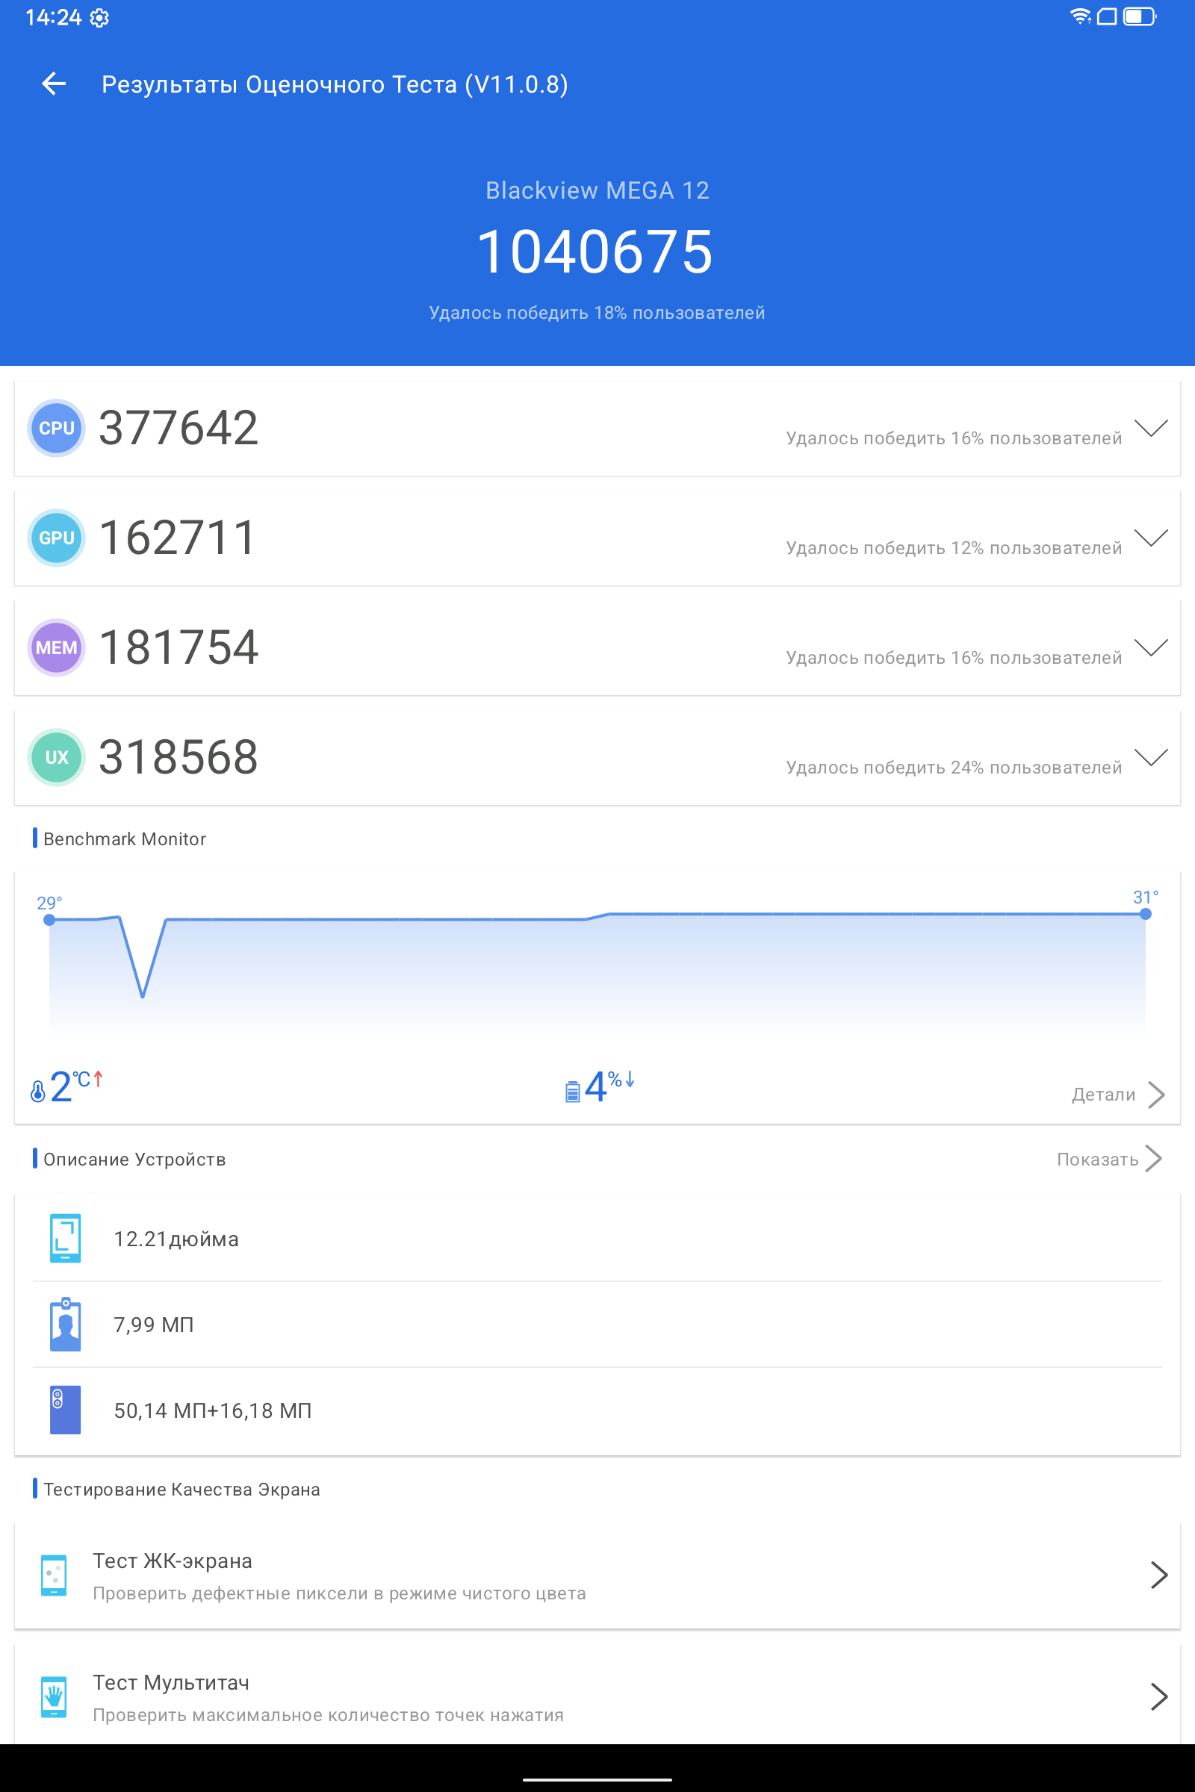Viewport: 1195px width, 1792px height.
Task: Click the GPU score value 162711
Action: pos(177,538)
